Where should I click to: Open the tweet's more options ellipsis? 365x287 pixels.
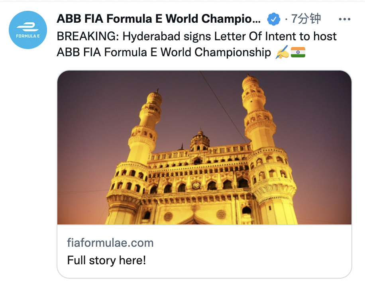344,19
